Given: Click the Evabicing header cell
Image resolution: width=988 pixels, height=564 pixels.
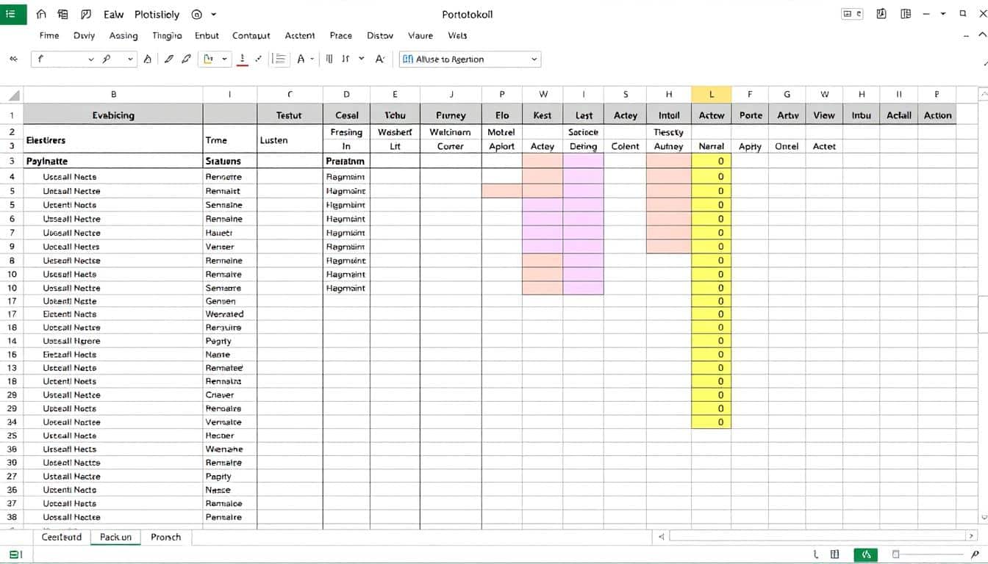Looking at the screenshot, I should [113, 115].
